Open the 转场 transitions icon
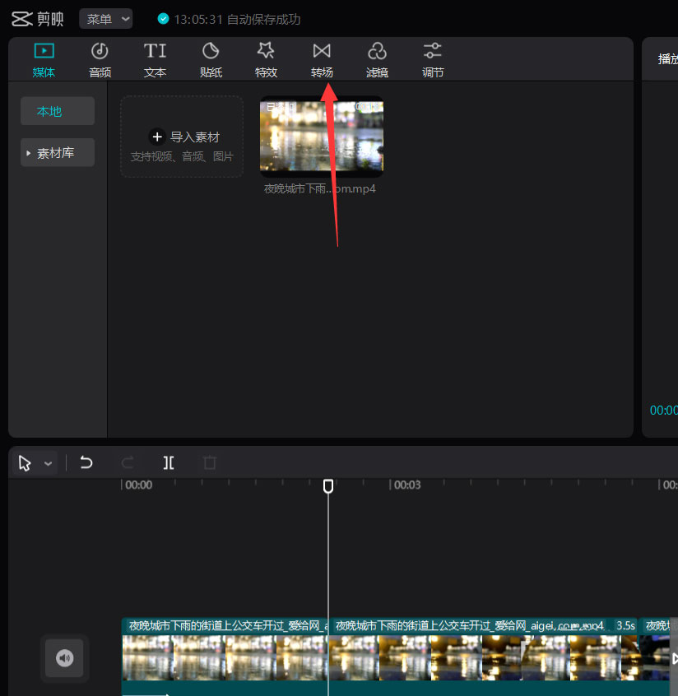678x696 pixels. (x=322, y=51)
